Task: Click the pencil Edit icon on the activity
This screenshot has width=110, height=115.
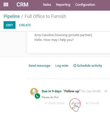Action: click(73, 103)
